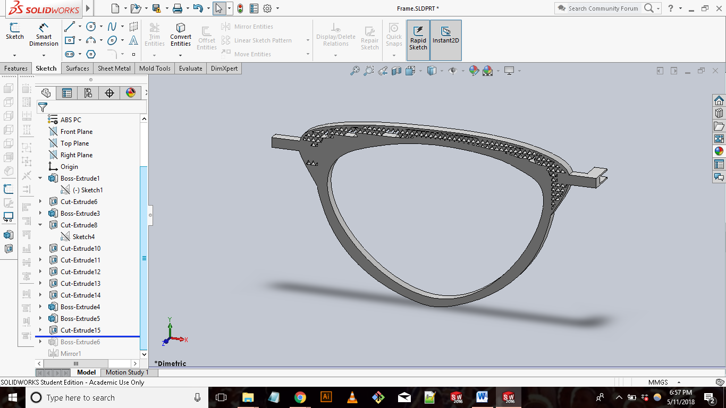Collapse the Boss-Extrude1 feature
This screenshot has height=408, width=726.
click(40, 178)
